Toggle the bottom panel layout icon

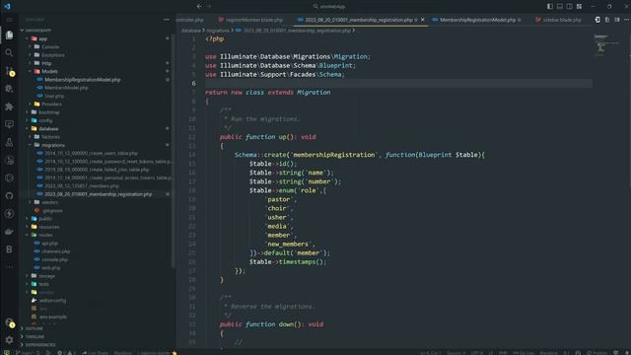[559, 6]
